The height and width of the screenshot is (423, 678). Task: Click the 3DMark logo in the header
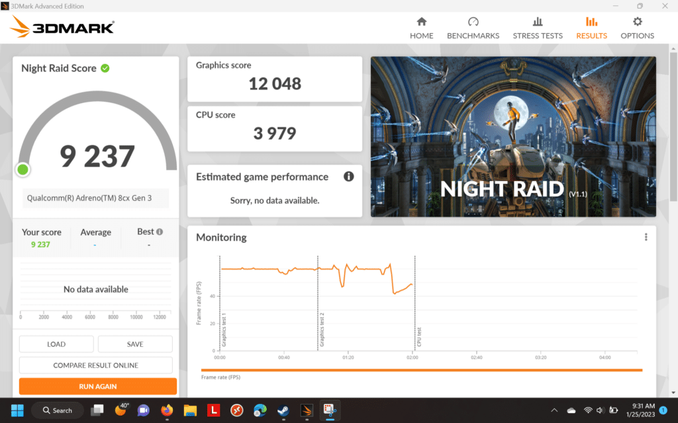coord(62,26)
